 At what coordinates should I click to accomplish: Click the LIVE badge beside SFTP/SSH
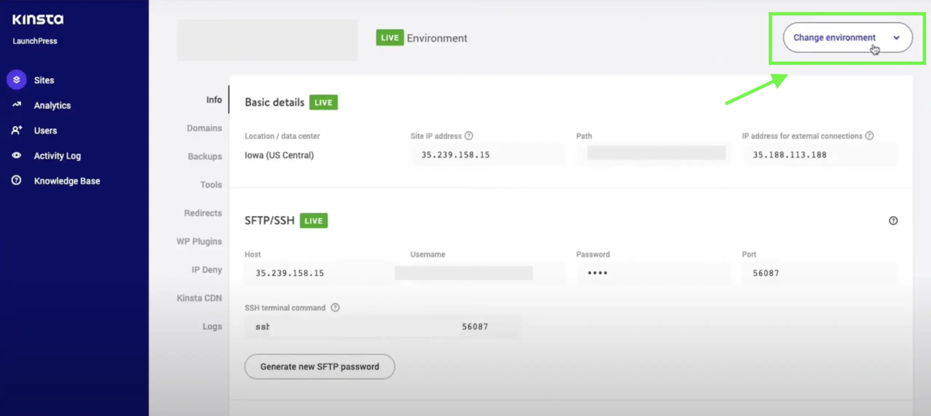(313, 221)
